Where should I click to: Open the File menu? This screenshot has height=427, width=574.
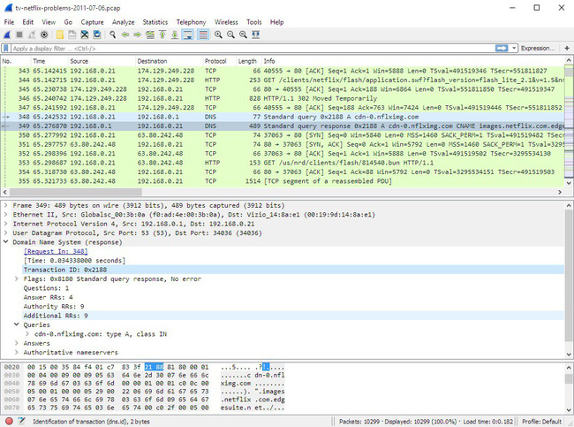[x=9, y=22]
